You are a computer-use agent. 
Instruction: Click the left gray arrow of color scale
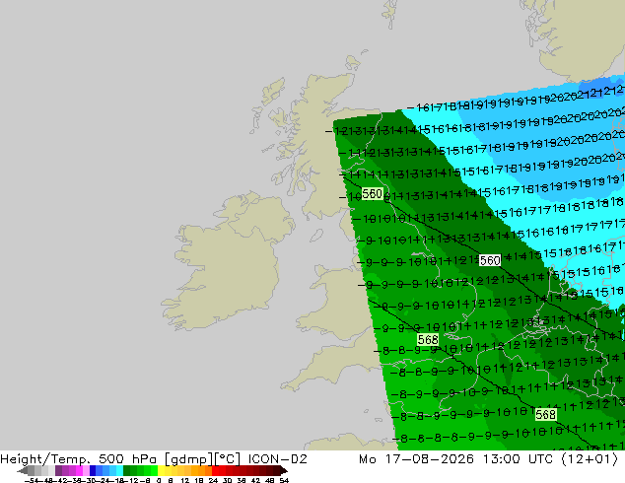click(23, 470)
